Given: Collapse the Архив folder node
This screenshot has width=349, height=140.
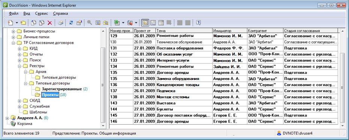Looking at the screenshot, I should [26, 72].
